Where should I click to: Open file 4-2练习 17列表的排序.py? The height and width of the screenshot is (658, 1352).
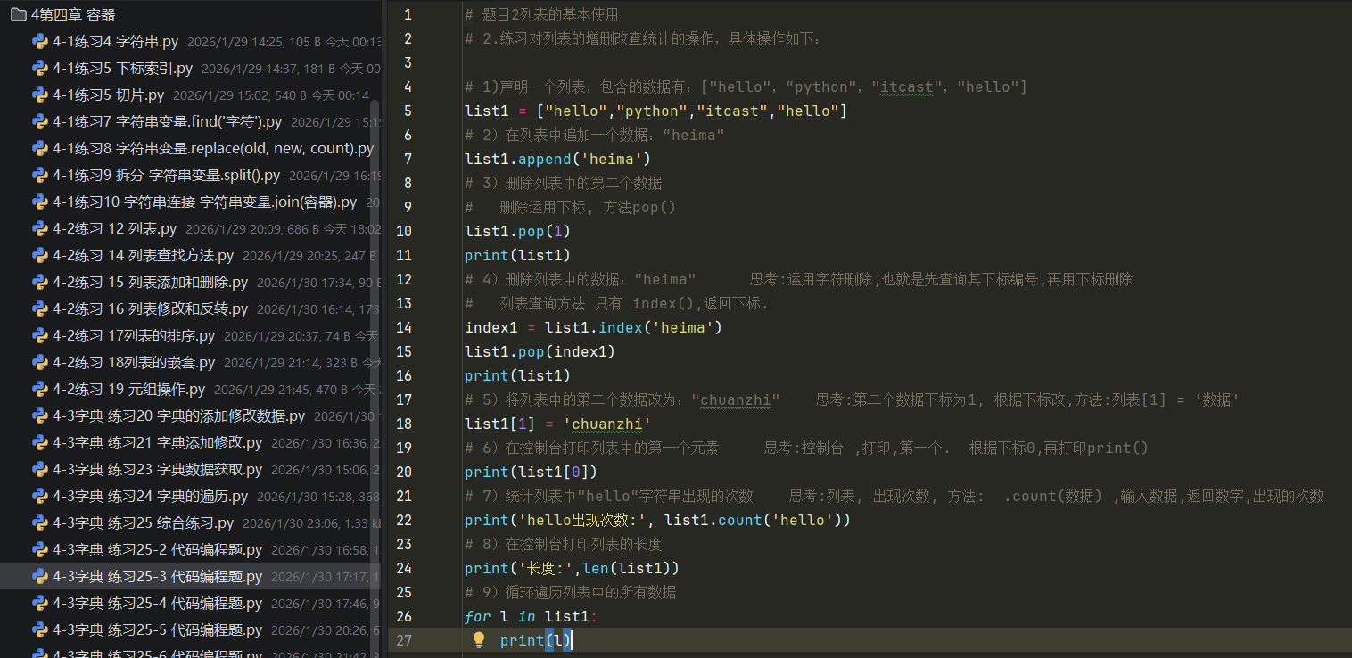(x=134, y=335)
